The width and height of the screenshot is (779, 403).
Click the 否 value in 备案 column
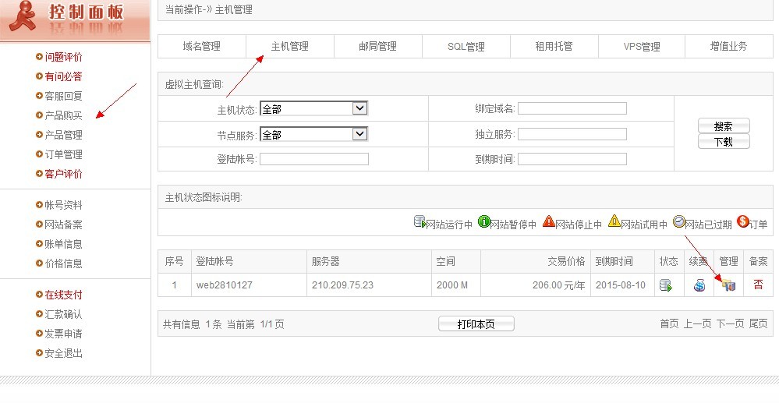coord(758,285)
